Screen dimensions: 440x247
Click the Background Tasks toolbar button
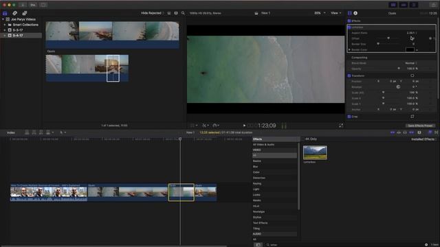pos(43,5)
